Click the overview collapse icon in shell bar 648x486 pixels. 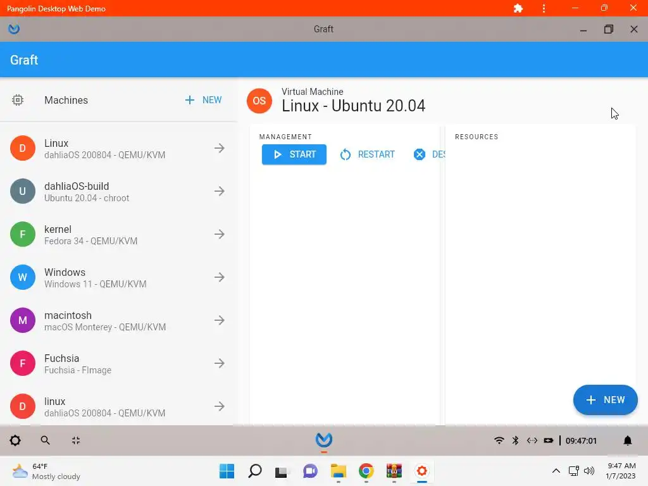click(76, 440)
